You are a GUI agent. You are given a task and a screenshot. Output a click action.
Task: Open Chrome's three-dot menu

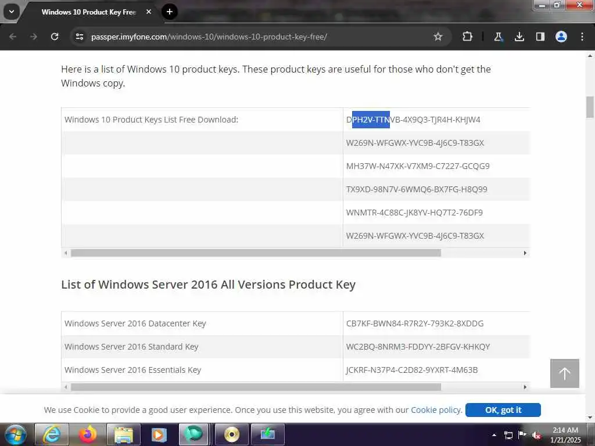point(582,37)
